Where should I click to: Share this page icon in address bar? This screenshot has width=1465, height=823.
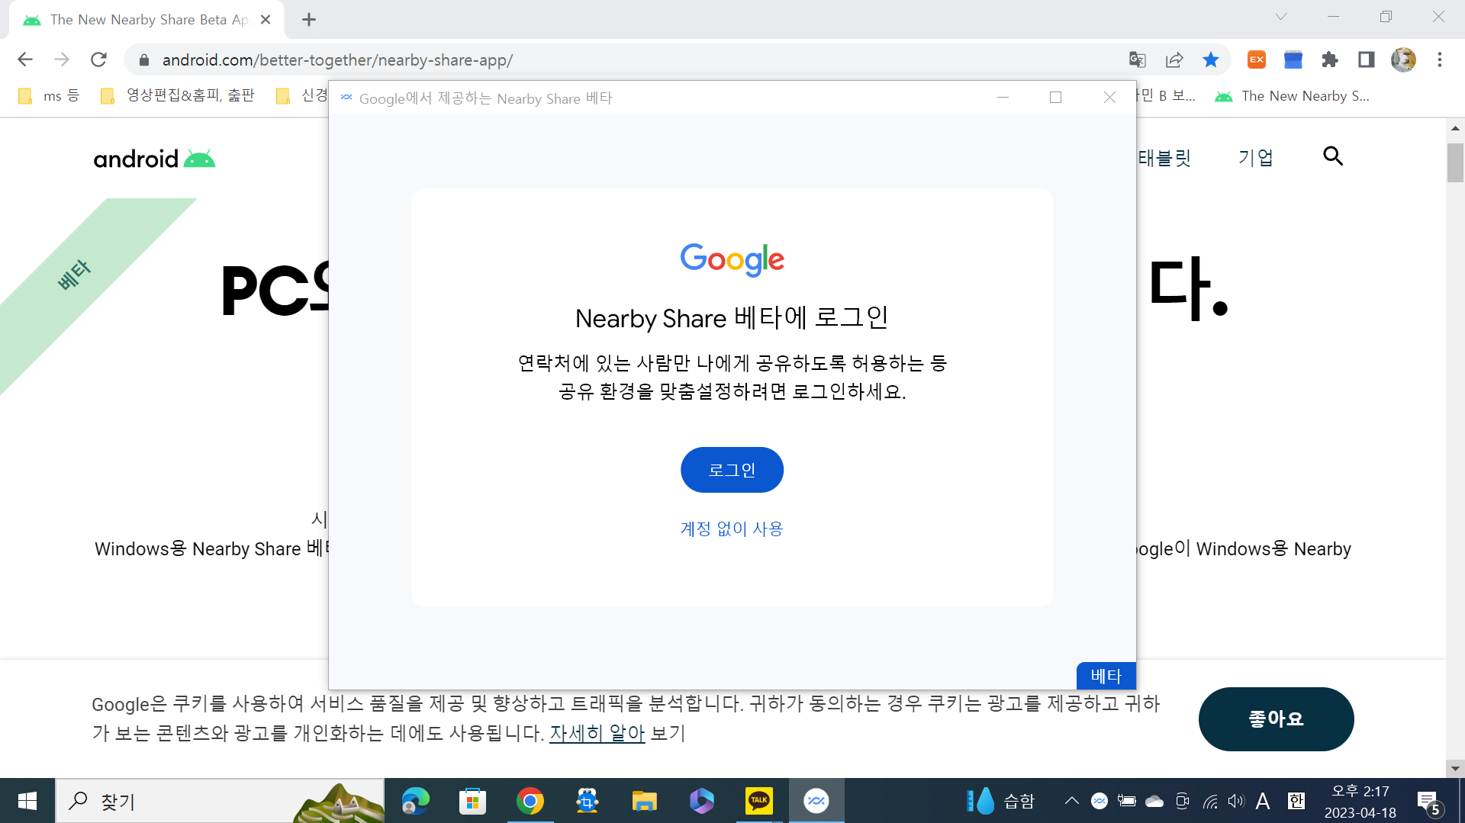[1174, 59]
